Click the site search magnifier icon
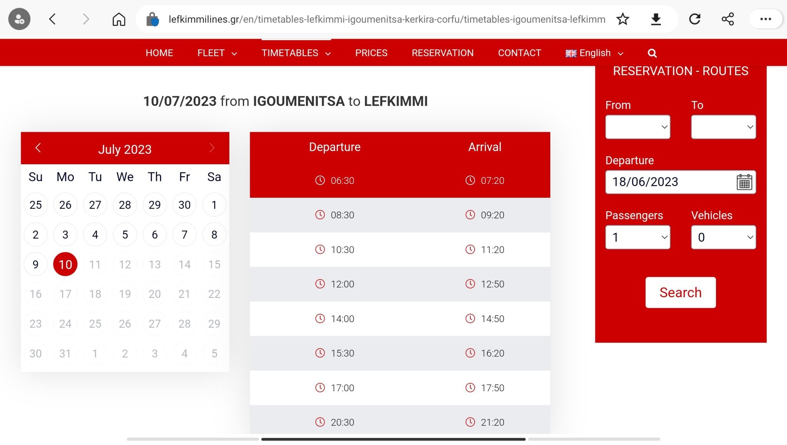This screenshot has width=787, height=445. [652, 53]
